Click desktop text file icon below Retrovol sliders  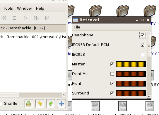(122, 106)
